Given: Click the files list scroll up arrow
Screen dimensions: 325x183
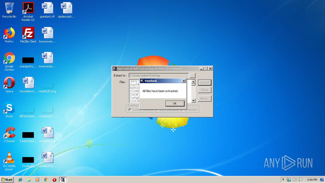Looking at the screenshot, I should coord(193,82).
